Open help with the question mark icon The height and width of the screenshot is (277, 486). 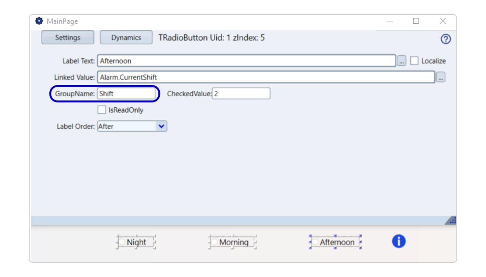click(x=446, y=39)
